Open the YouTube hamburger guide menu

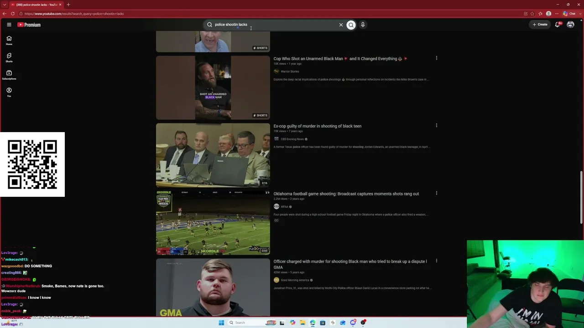[x=9, y=25]
